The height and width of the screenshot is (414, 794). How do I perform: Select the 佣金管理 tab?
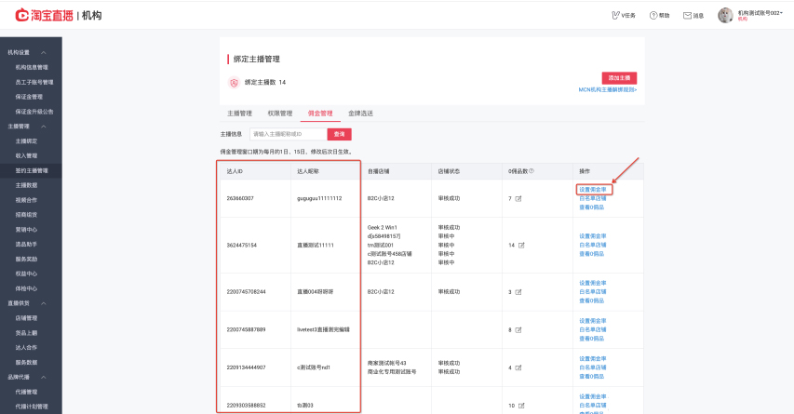(320, 114)
